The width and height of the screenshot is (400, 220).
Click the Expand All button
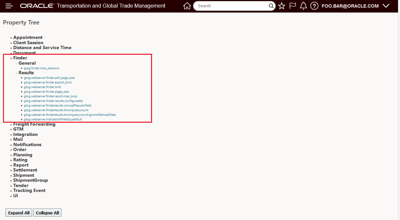tap(19, 213)
